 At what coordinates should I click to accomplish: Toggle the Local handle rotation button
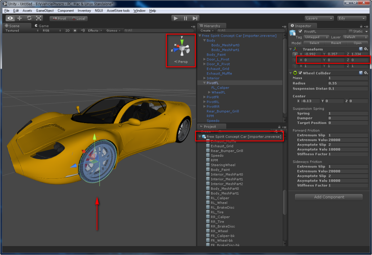tap(78, 19)
